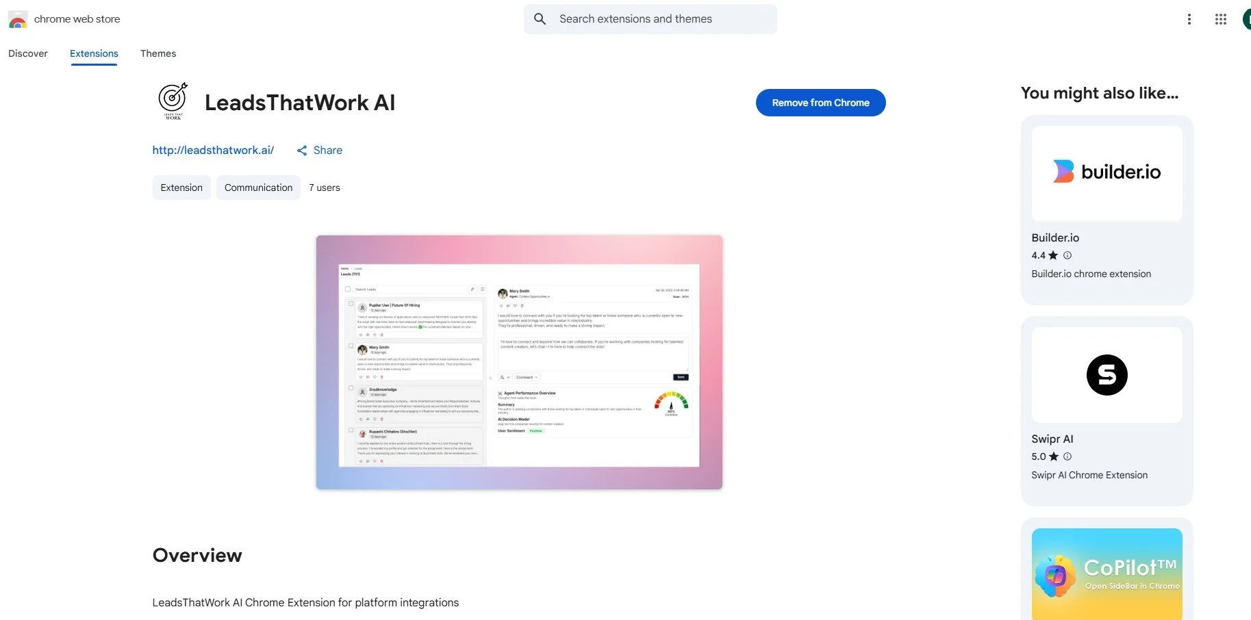
Task: Open the three-dot more options menu
Action: [x=1189, y=19]
